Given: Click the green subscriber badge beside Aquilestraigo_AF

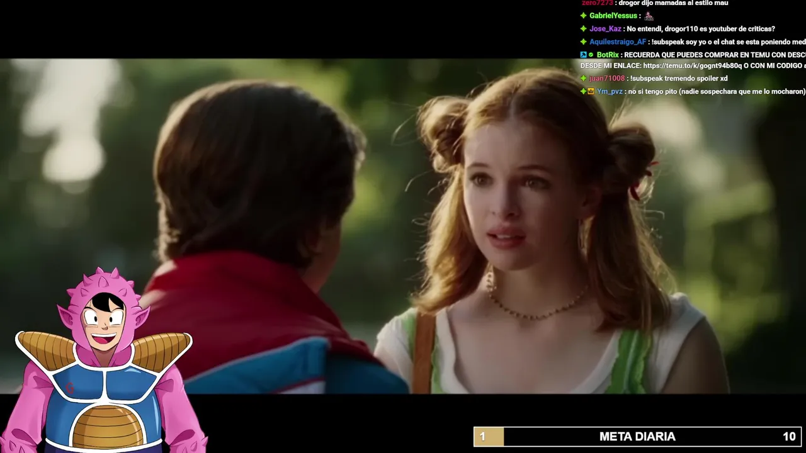Looking at the screenshot, I should click(x=584, y=42).
